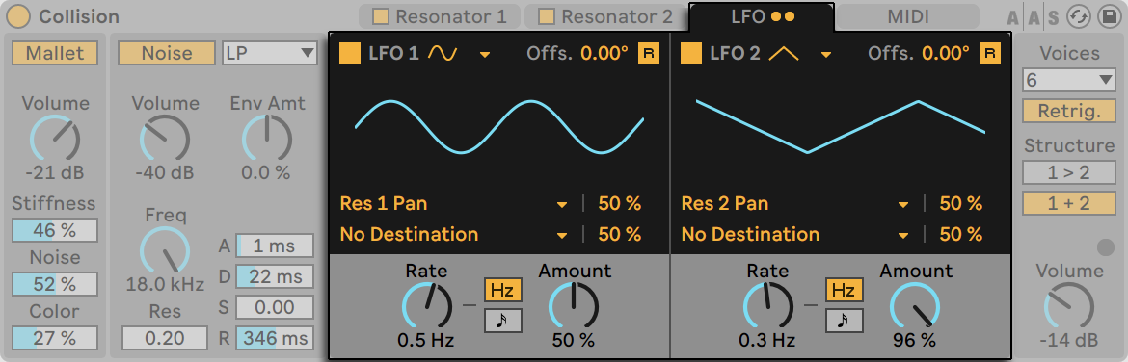
Task: Click the LFO 1 sine waveform display
Action: (499, 126)
